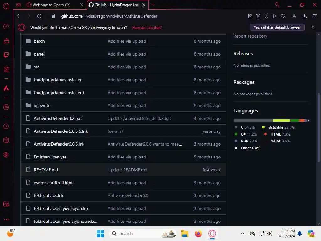This screenshot has height=241, width=321.
Task: Click 'Report repository' link
Action: (250, 36)
